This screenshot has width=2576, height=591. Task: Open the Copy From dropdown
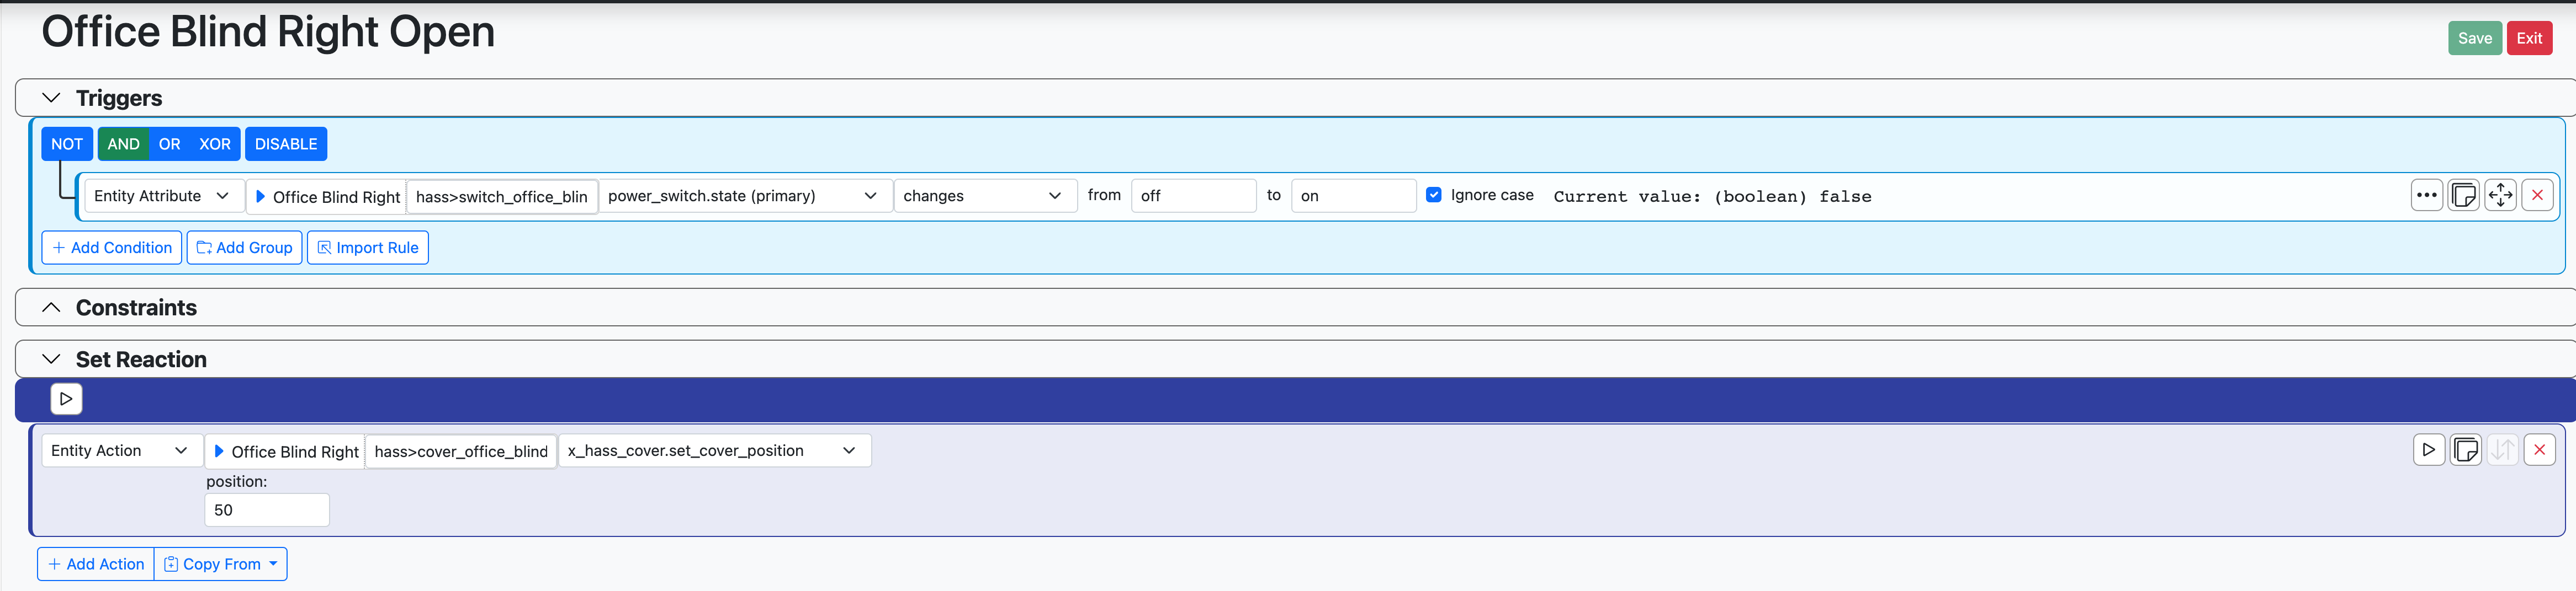point(221,564)
